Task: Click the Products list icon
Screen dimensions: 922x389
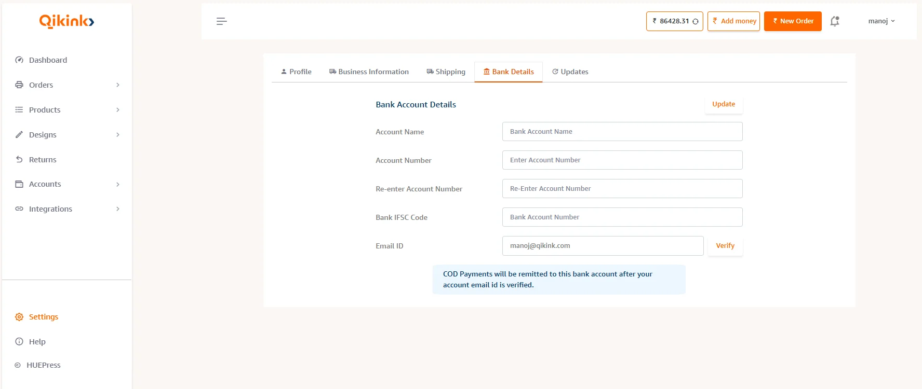Action: point(19,110)
